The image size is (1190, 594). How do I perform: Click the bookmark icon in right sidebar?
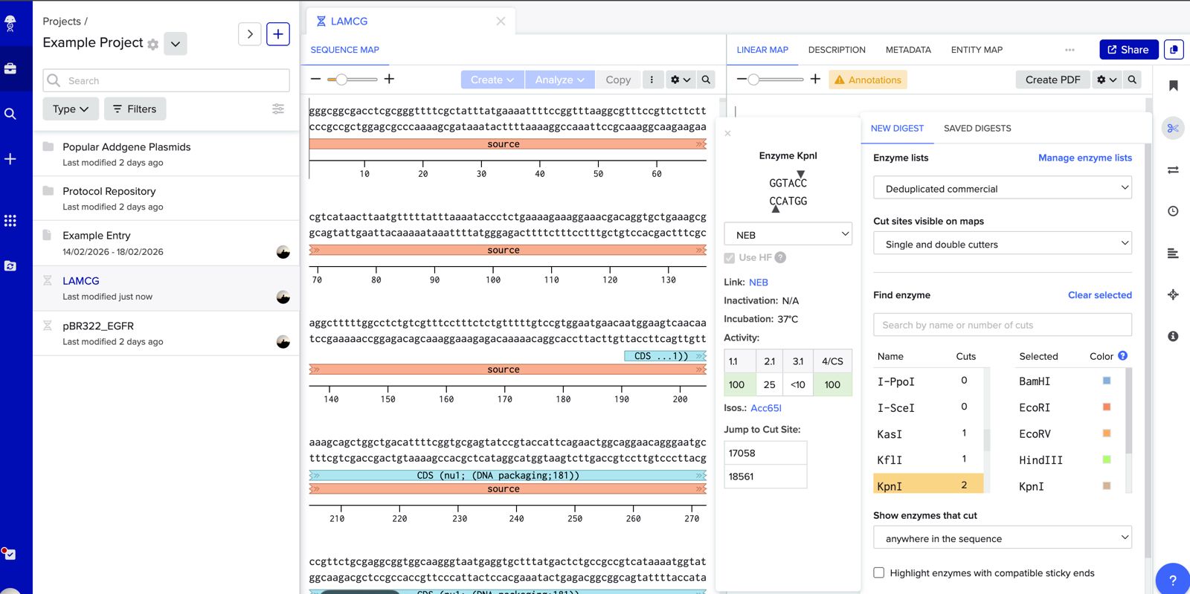1173,85
